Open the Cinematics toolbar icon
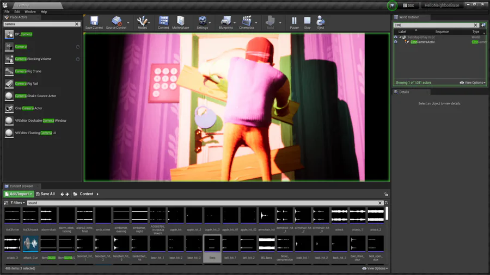The width and height of the screenshot is (490, 275). (247, 22)
